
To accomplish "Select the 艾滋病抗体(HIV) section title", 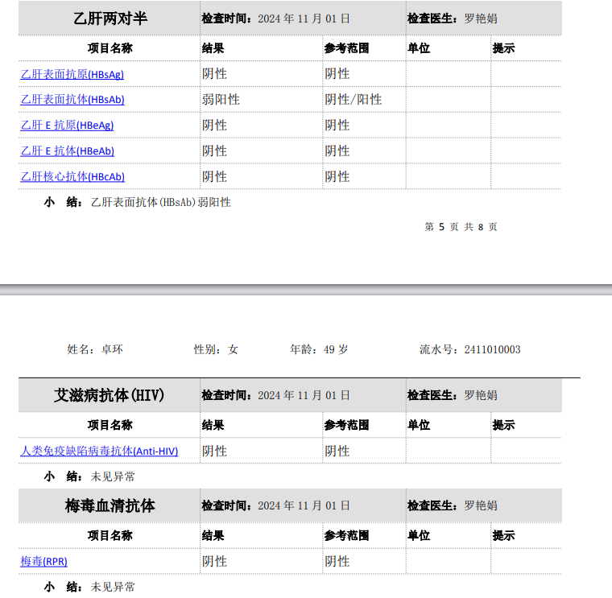I will 109,395.
